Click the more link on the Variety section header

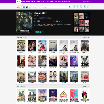[86, 86]
